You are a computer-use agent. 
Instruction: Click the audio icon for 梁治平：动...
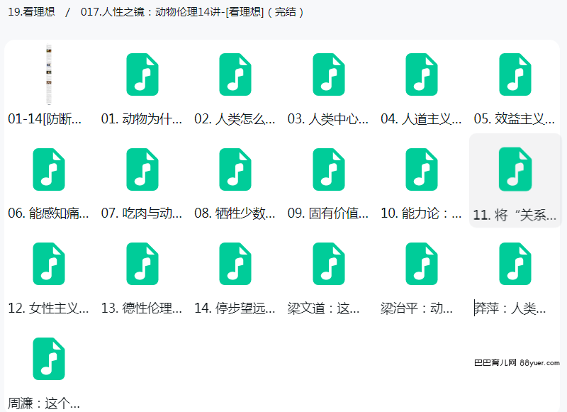tap(422, 264)
